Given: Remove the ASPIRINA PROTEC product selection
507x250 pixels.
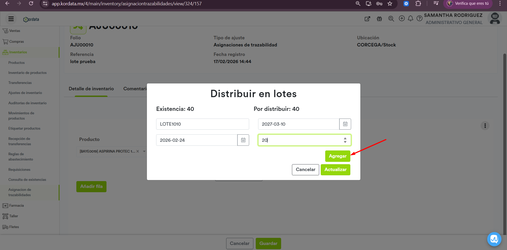Looking at the screenshot, I should tap(138, 152).
